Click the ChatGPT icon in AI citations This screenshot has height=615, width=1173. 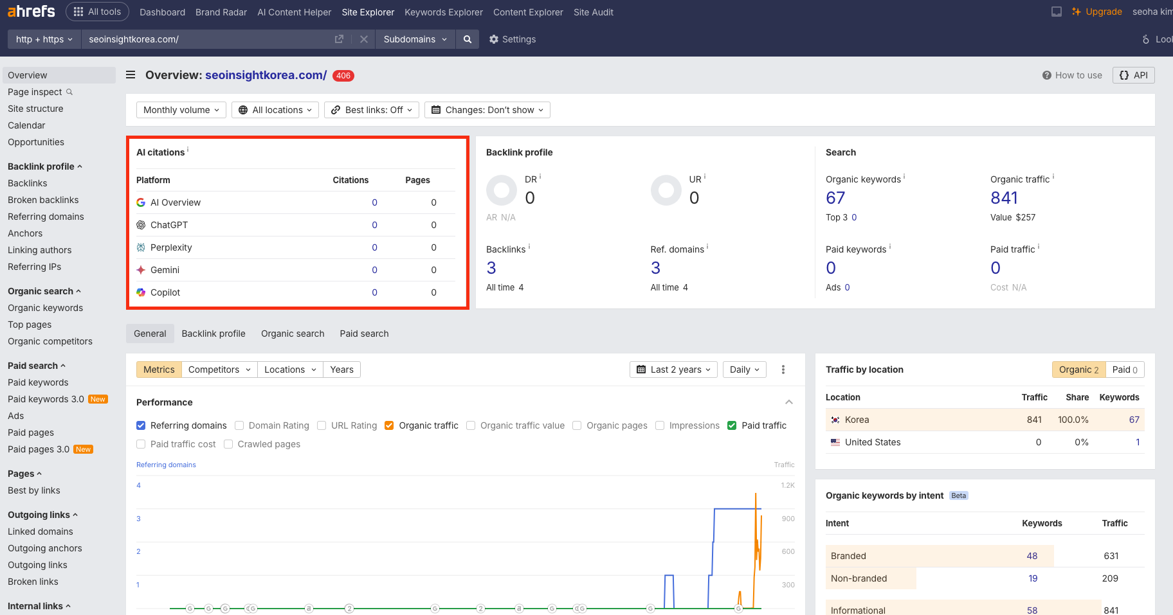[141, 224]
